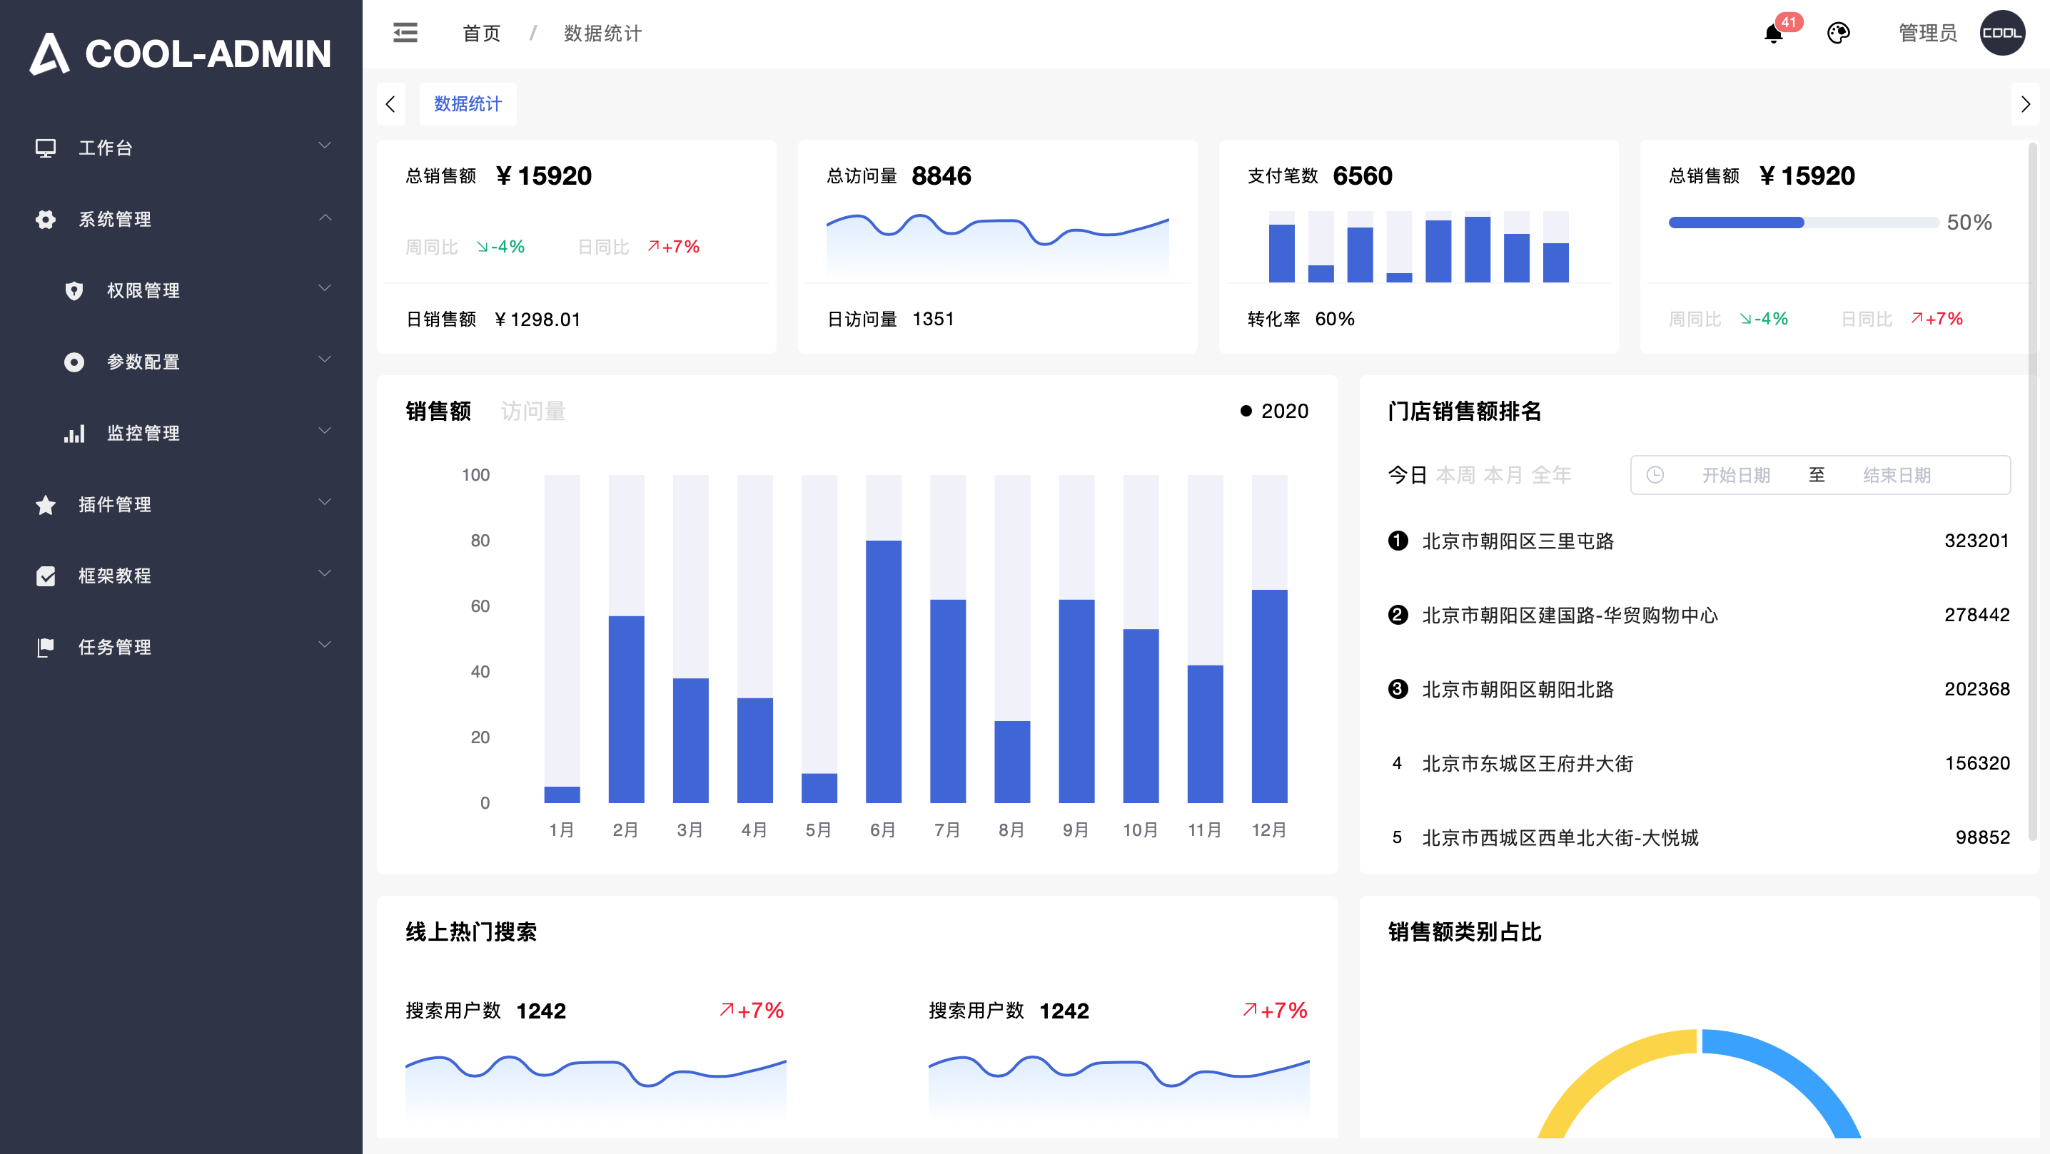Click the 数据统计 page tab

pos(468,103)
